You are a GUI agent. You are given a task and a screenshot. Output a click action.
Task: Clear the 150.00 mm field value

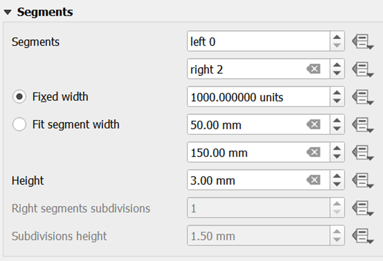click(313, 153)
